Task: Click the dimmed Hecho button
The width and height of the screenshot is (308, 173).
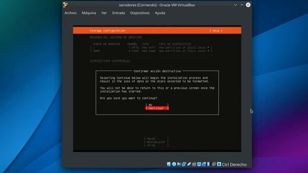Action: click(x=156, y=139)
